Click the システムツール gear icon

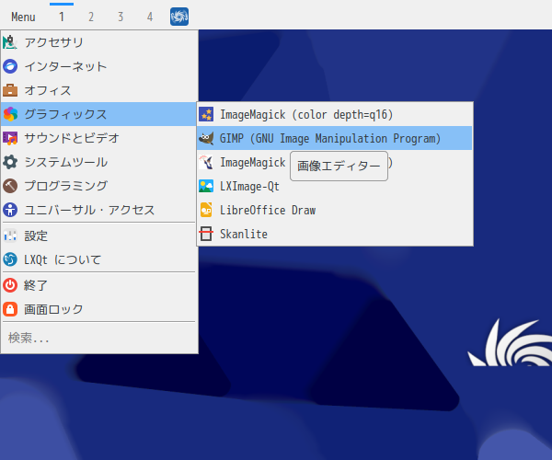pos(10,162)
